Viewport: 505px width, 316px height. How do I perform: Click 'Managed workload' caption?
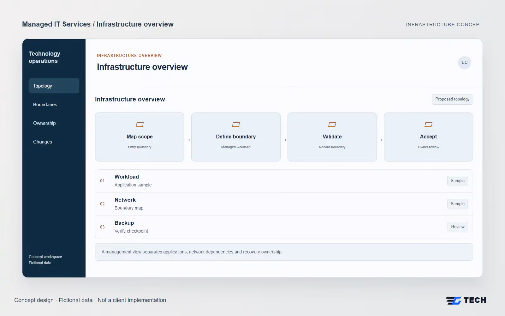pyautogui.click(x=236, y=147)
